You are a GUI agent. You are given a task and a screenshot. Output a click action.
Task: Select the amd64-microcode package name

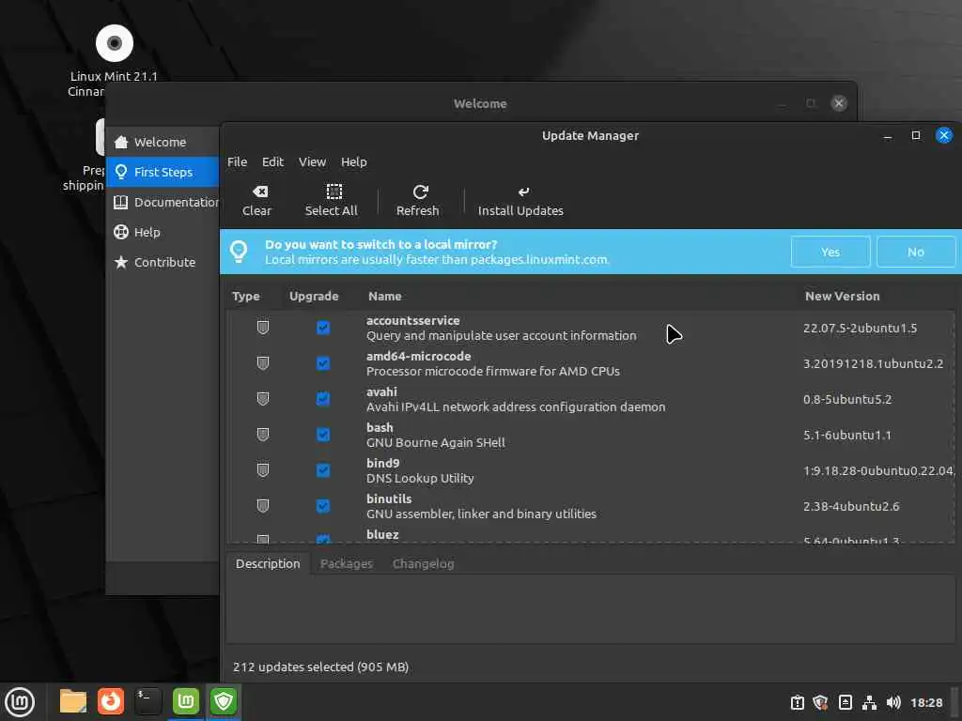(418, 356)
